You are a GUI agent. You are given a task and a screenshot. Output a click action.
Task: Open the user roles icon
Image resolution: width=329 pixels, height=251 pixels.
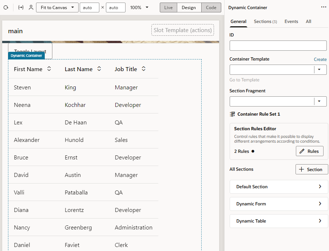pos(31,8)
